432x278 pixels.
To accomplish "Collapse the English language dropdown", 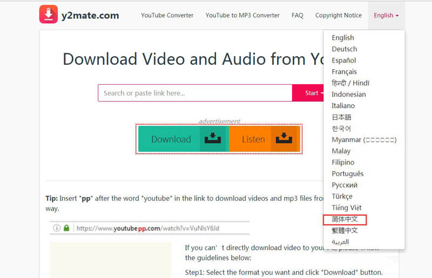I will [386, 16].
